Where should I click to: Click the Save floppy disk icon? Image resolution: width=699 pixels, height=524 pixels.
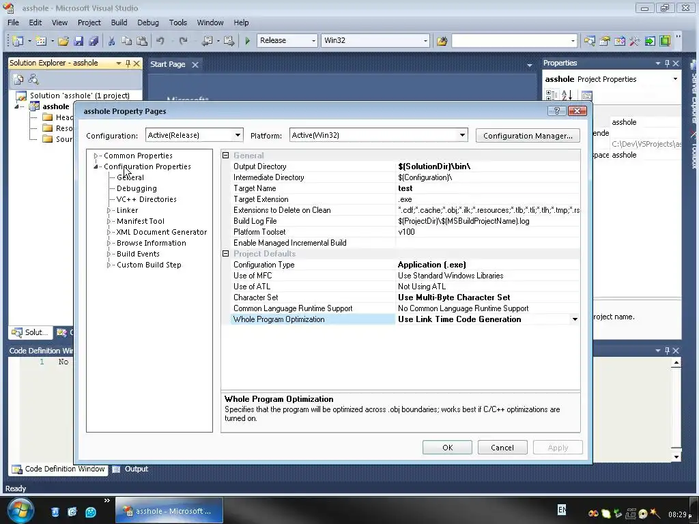(79, 40)
